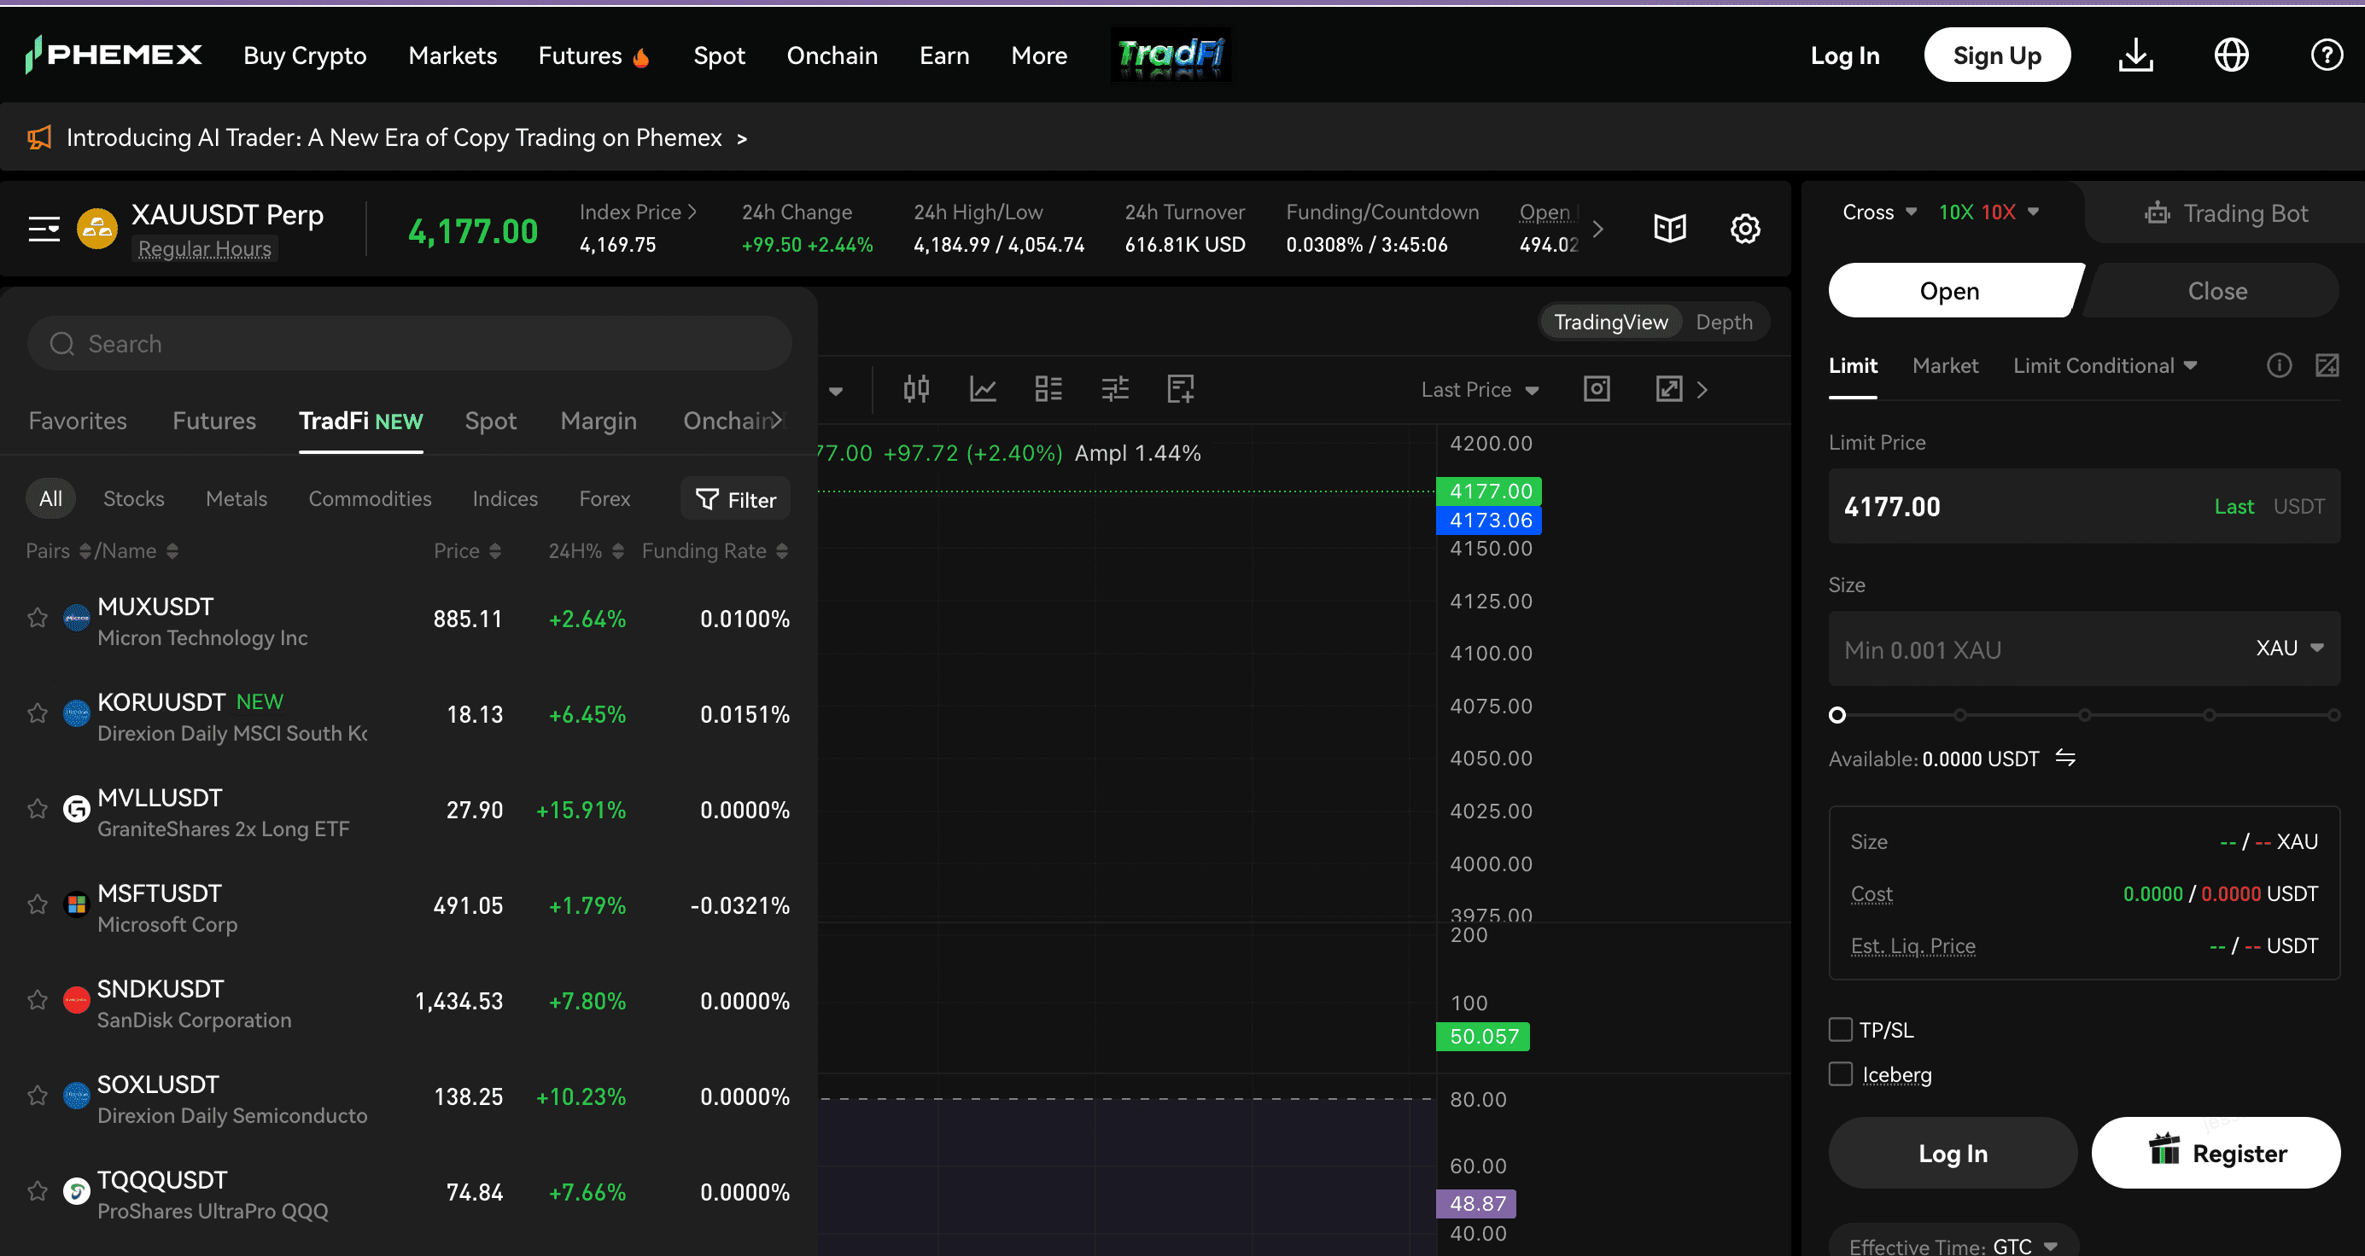
Task: Favorite TQQQUSDT with its star
Action: click(x=38, y=1192)
